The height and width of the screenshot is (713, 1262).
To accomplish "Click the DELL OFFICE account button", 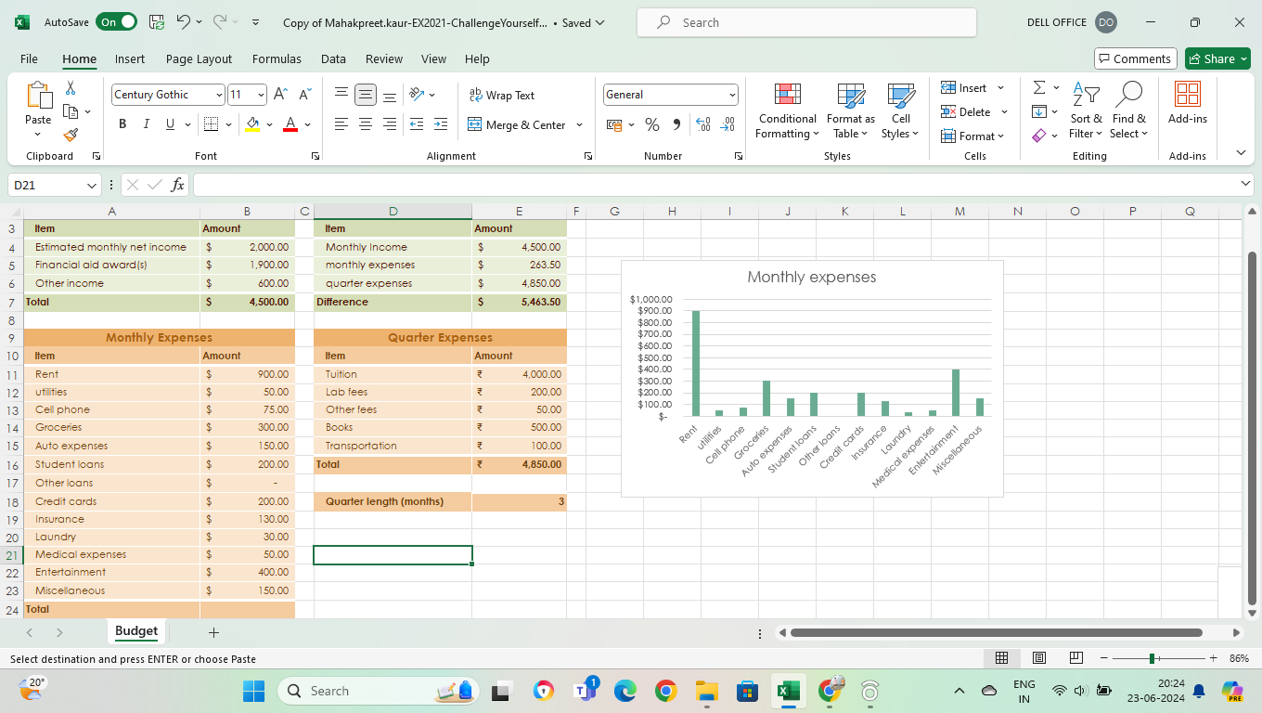I will tap(1072, 22).
